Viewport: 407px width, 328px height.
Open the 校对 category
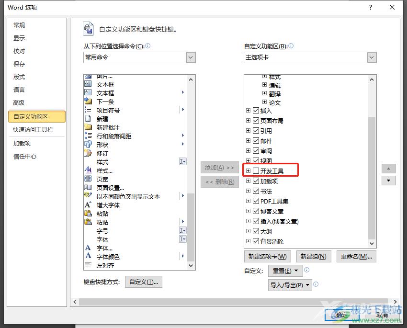coord(19,51)
